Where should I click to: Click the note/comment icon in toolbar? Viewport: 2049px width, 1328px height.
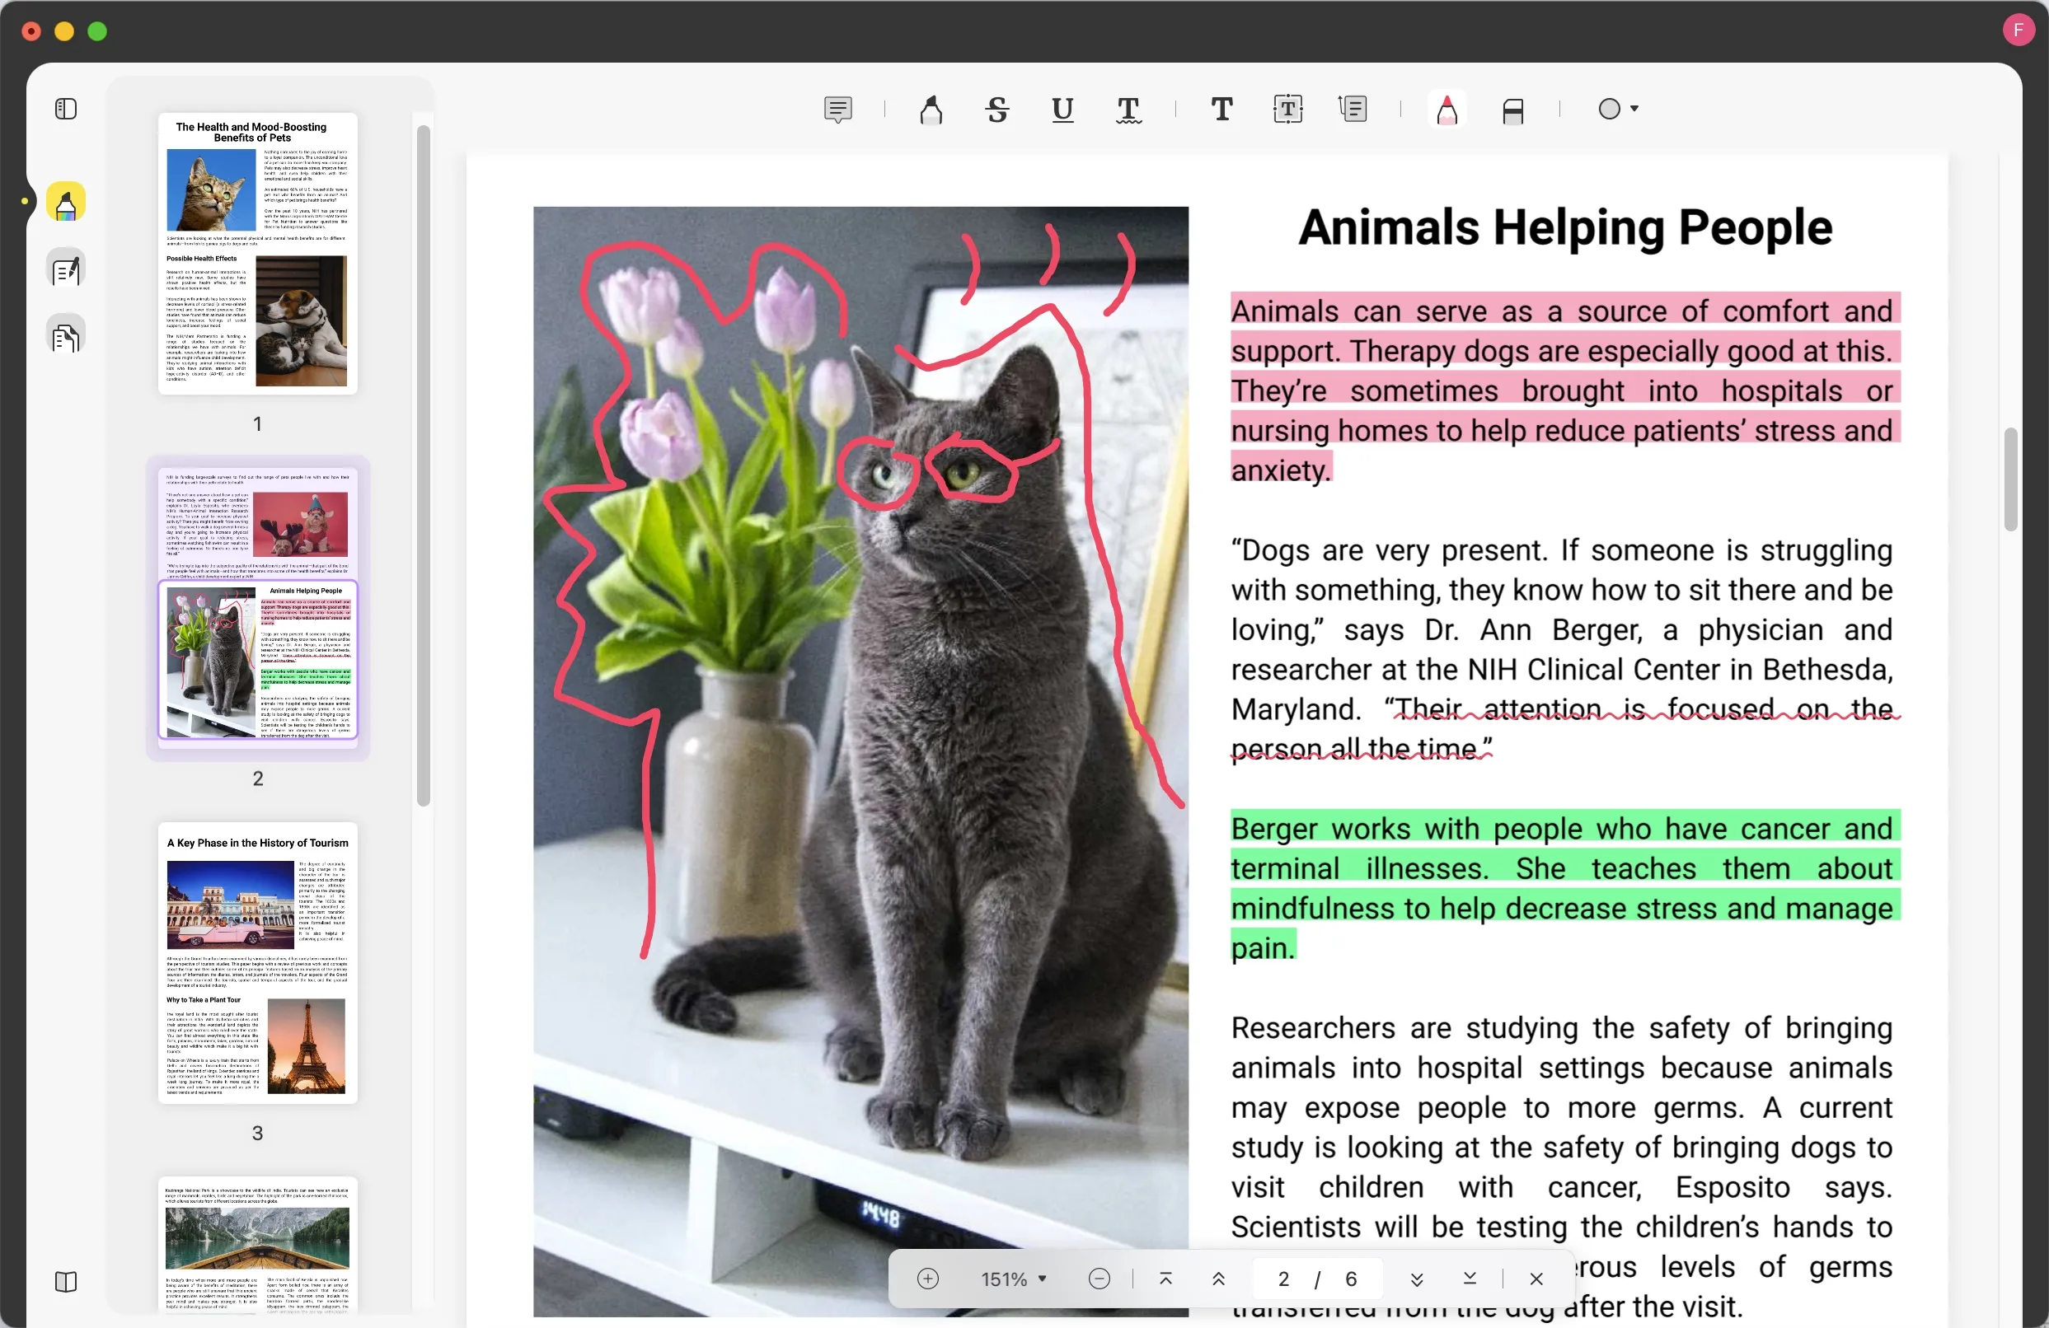[x=839, y=109]
